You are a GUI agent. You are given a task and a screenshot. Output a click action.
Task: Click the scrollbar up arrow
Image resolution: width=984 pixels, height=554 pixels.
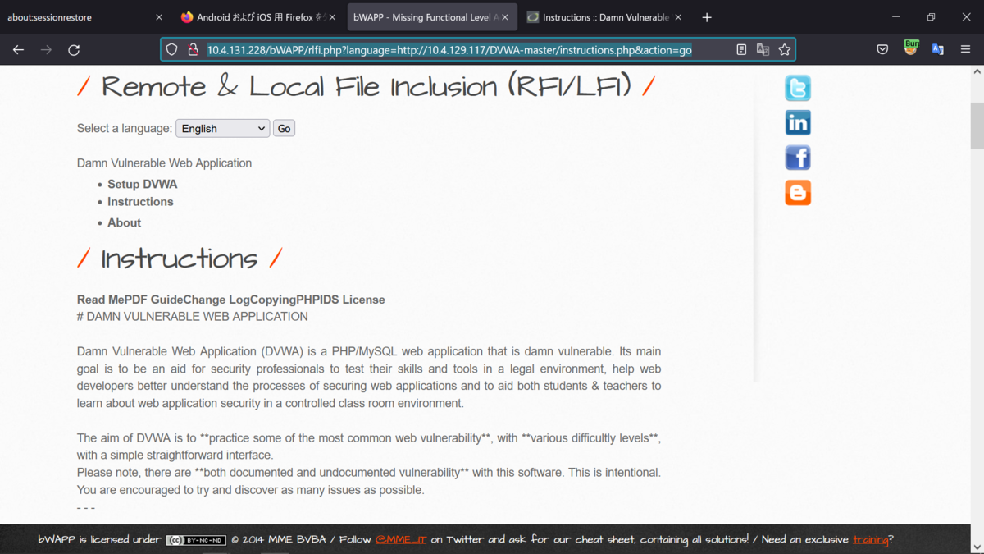tap(977, 73)
